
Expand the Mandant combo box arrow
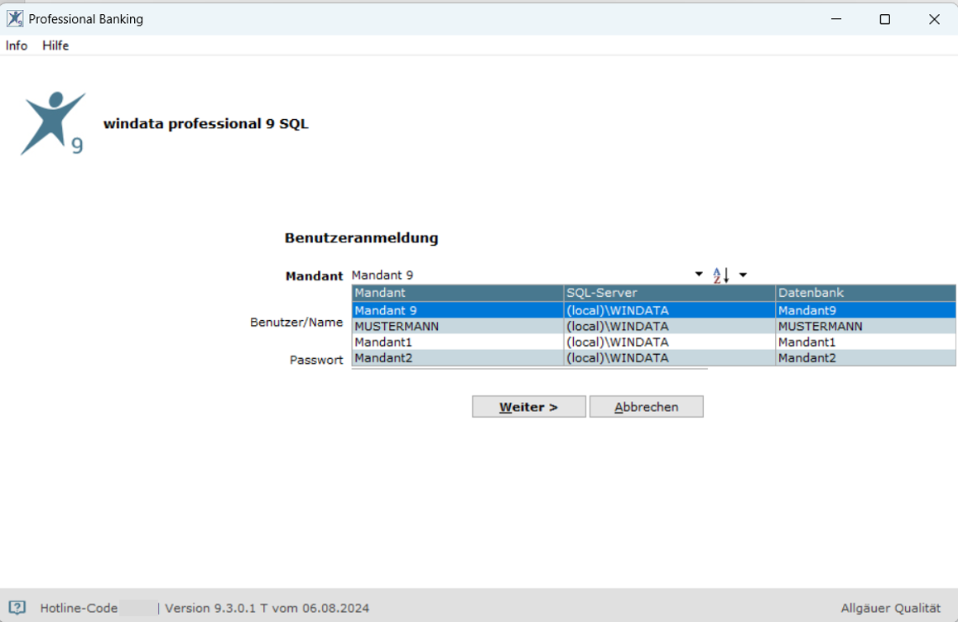coord(698,275)
